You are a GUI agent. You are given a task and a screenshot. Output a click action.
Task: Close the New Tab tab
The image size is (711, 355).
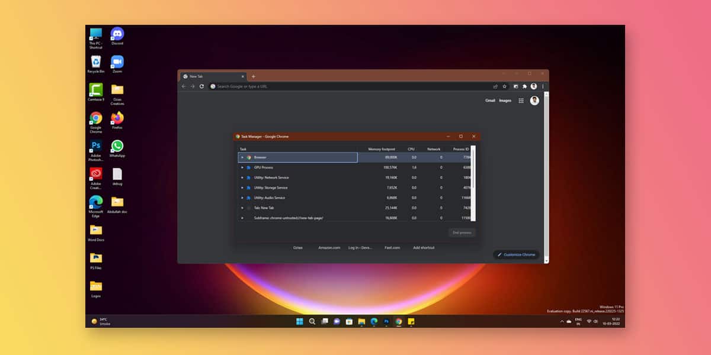pos(242,76)
